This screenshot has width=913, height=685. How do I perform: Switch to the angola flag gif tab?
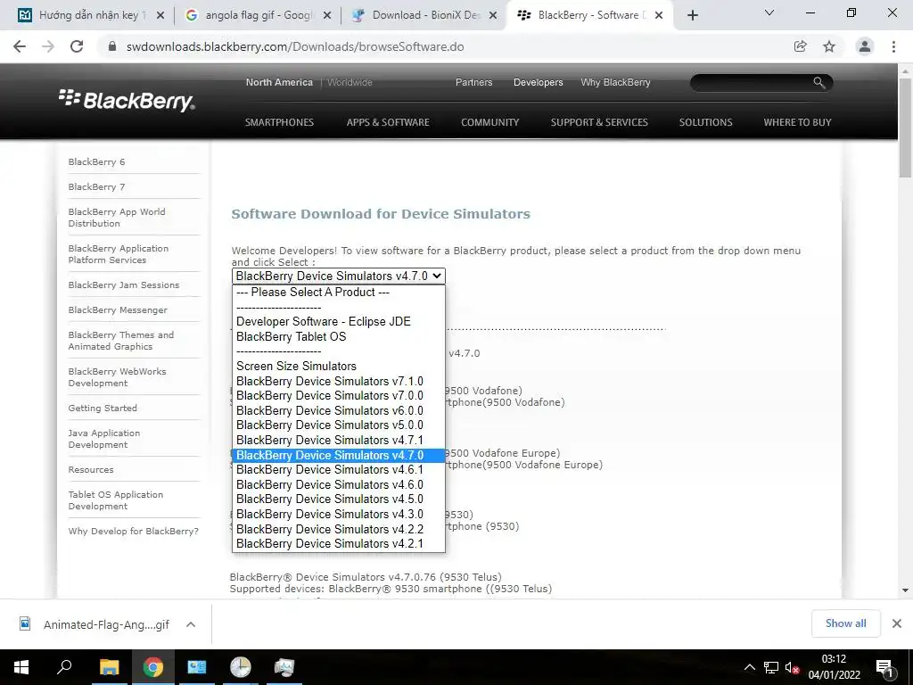click(258, 16)
